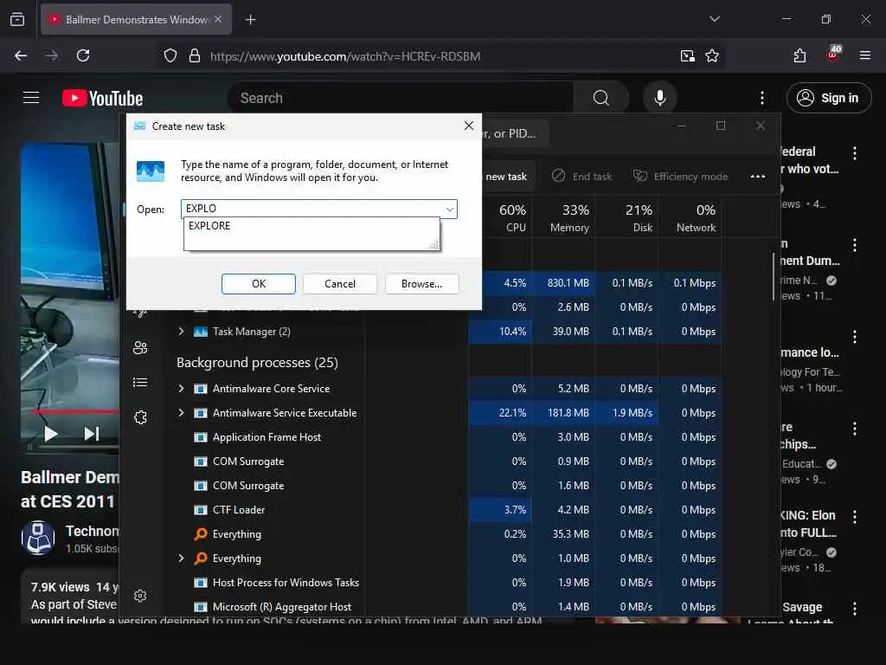Click the first Everything search app icon
The image size is (886, 665).
200,533
